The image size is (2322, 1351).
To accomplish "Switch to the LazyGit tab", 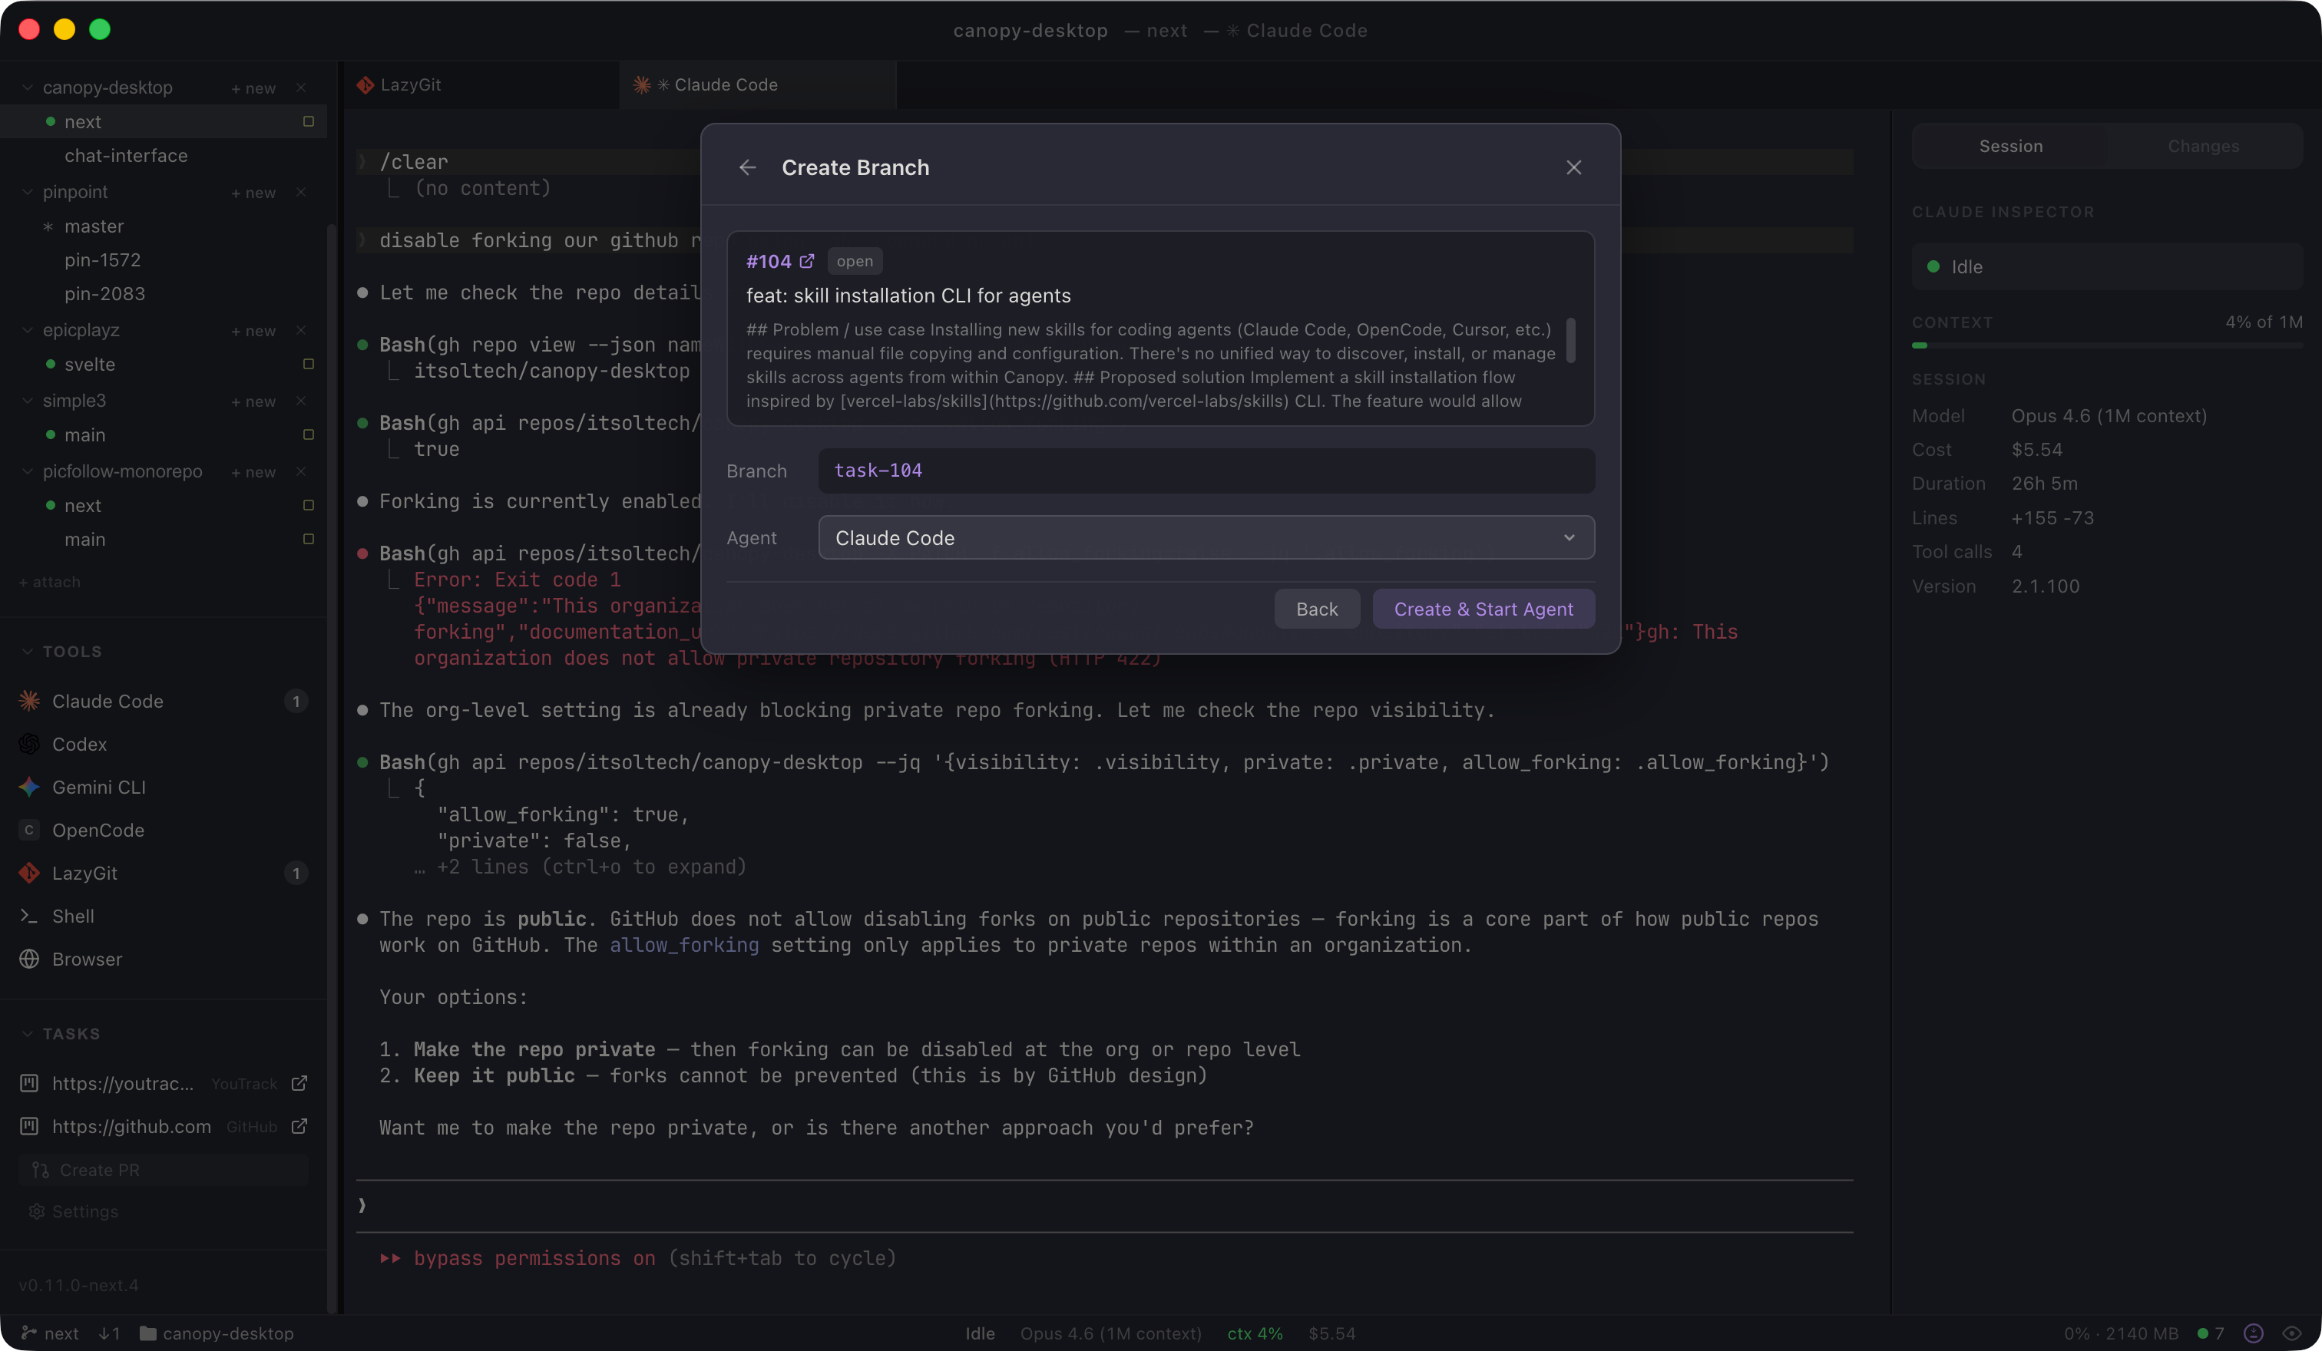I will 411,84.
